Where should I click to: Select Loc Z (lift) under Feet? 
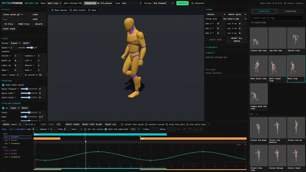coord(11,150)
